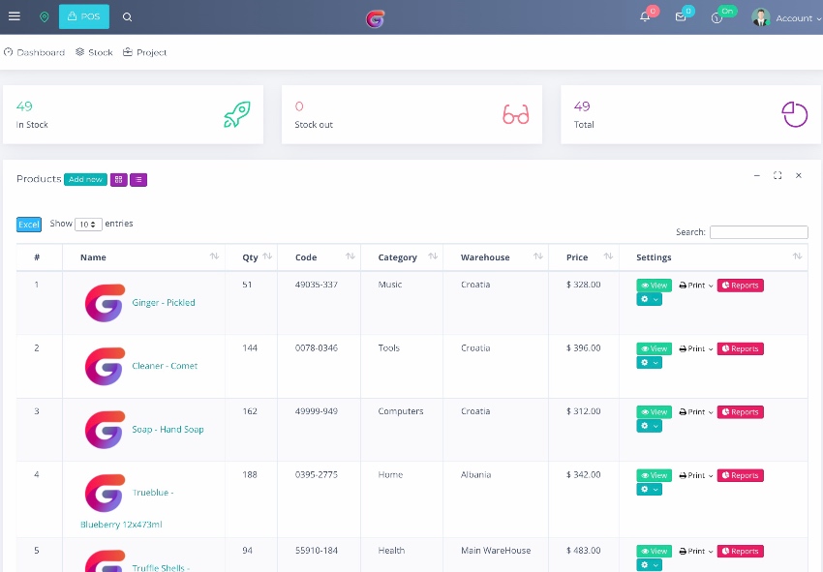Image resolution: width=823 pixels, height=572 pixels.
Task: Expand the Account dropdown
Action: point(798,17)
